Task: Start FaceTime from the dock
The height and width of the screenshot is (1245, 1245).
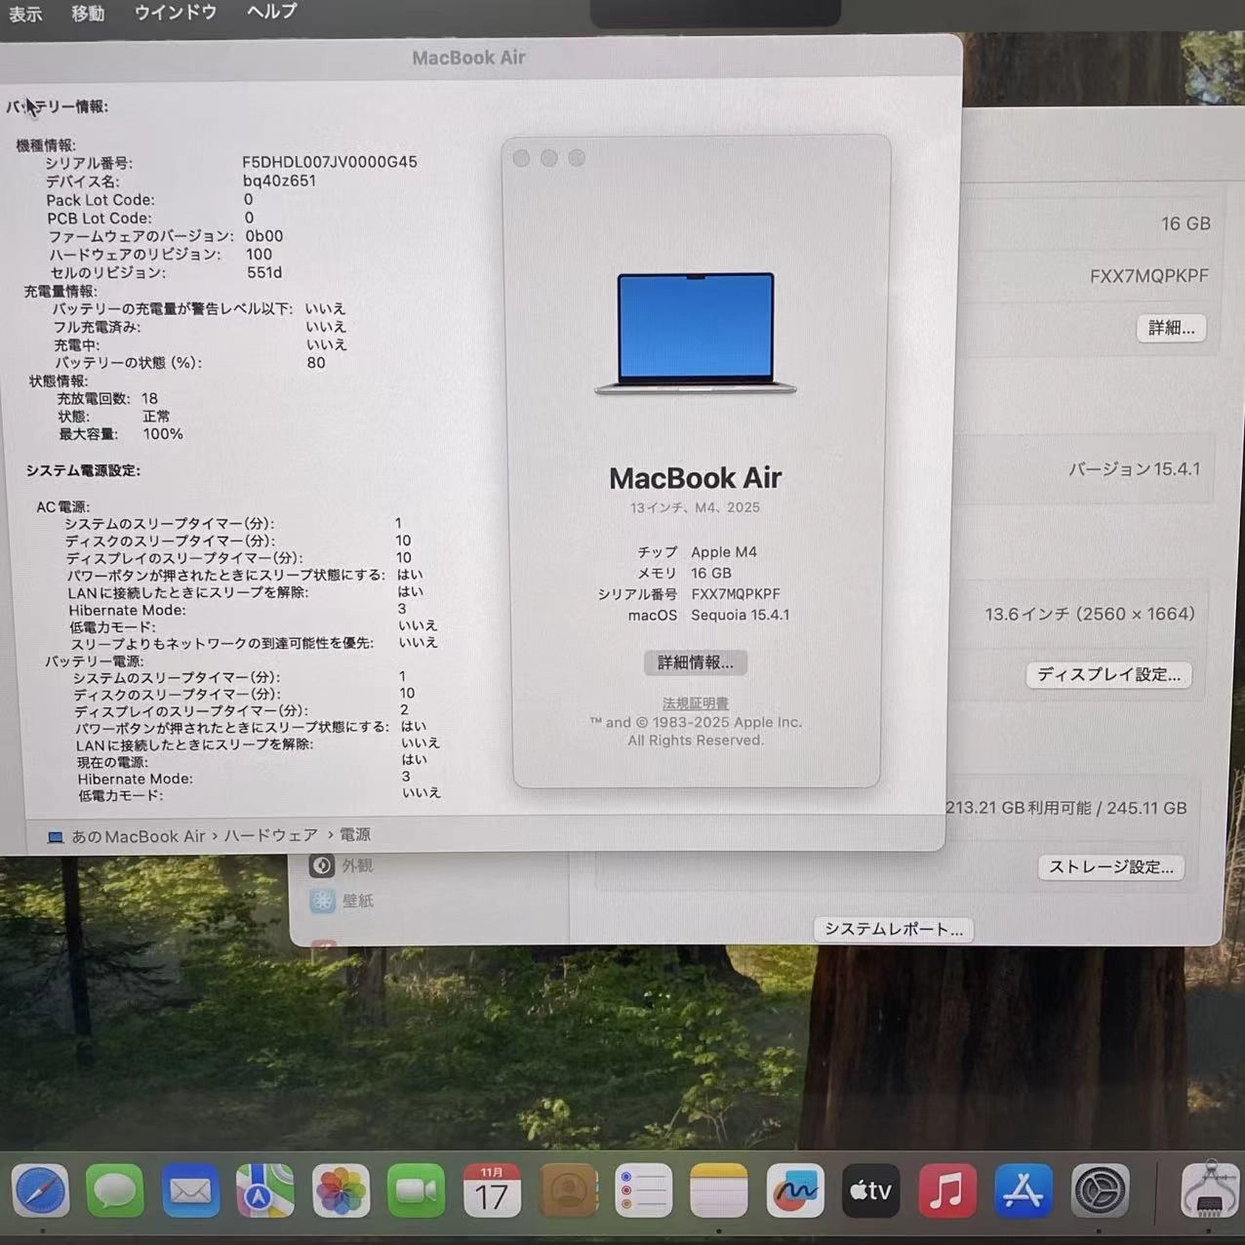Action: coord(417,1190)
